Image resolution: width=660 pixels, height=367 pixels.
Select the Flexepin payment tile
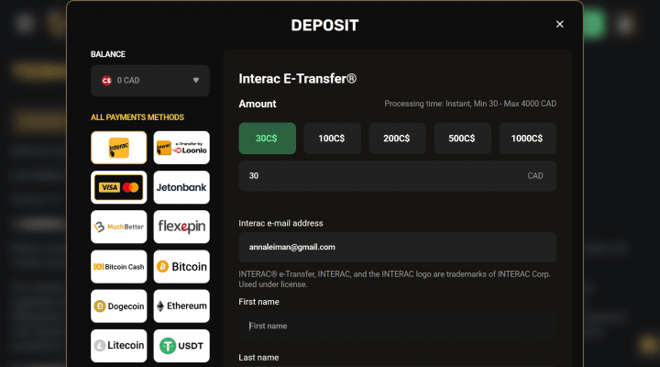181,227
